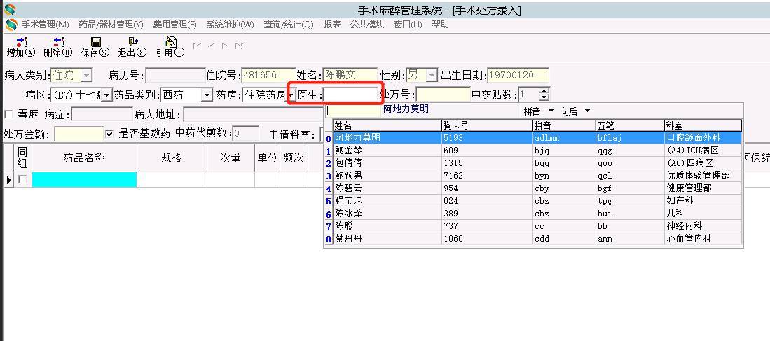Open the 帮助 menu
The width and height of the screenshot is (770, 341).
click(441, 25)
